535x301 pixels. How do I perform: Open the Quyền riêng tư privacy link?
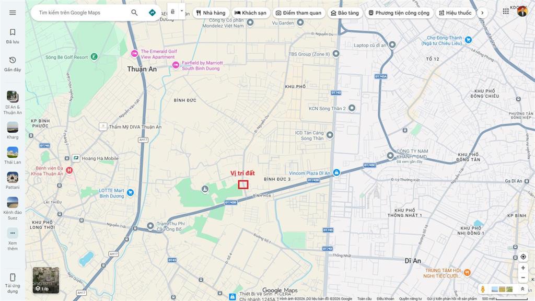click(x=411, y=298)
